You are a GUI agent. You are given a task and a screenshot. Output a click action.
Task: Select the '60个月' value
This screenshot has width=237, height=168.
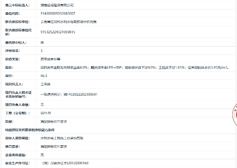tap(45, 113)
